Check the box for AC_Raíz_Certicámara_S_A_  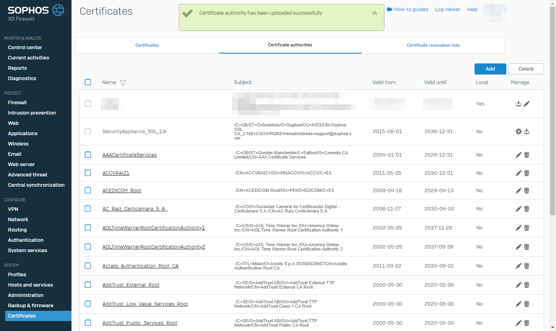click(88, 209)
